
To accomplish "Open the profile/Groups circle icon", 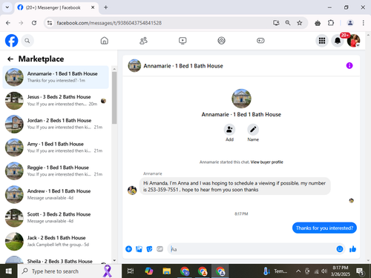I will point(221,41).
